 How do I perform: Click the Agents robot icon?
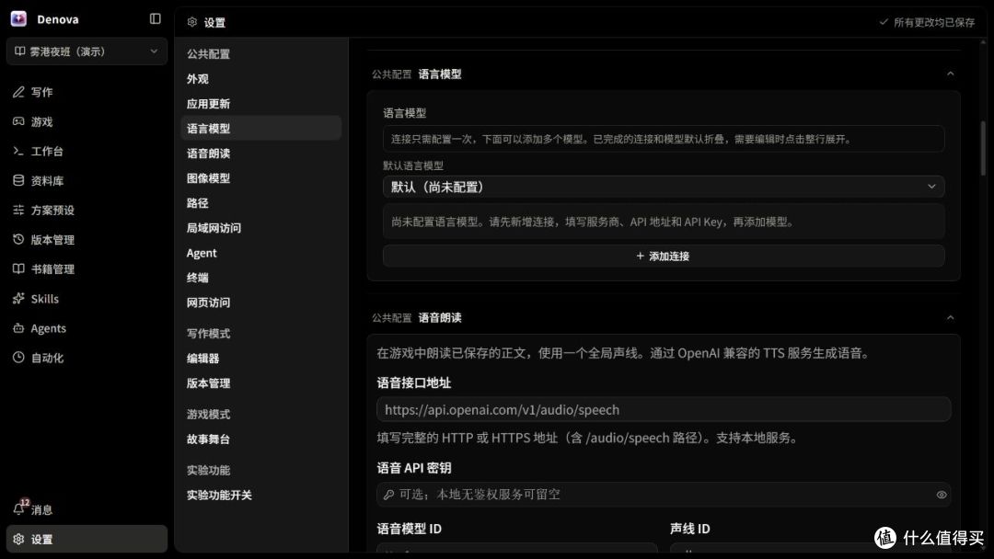18,328
